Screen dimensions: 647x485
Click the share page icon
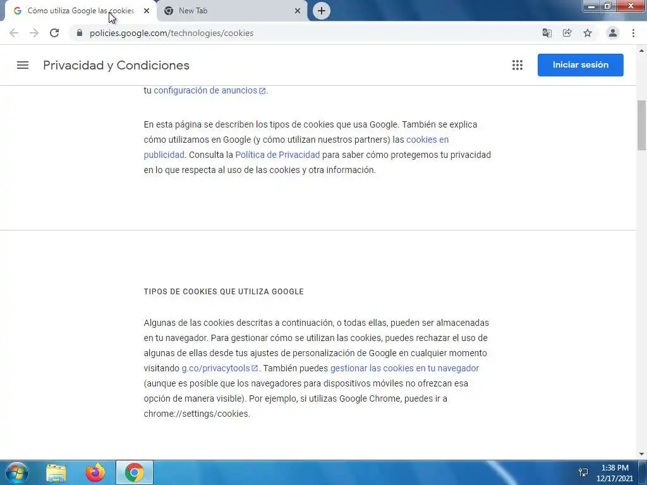567,33
